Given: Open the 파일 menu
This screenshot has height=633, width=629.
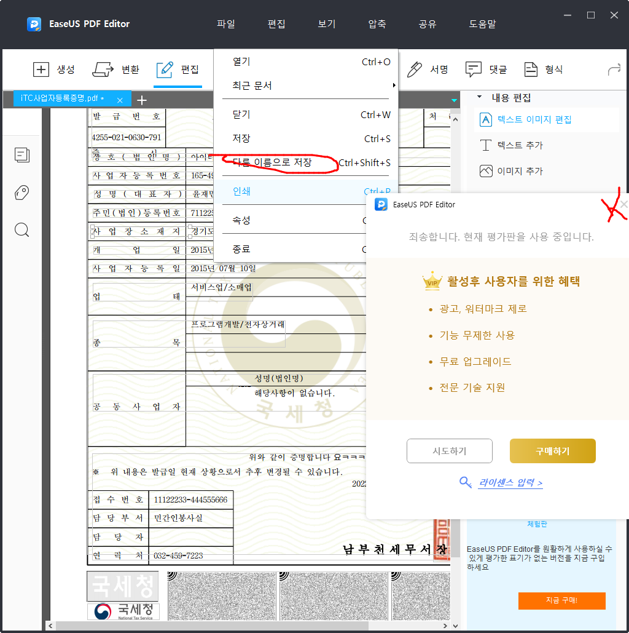Looking at the screenshot, I should pos(226,24).
